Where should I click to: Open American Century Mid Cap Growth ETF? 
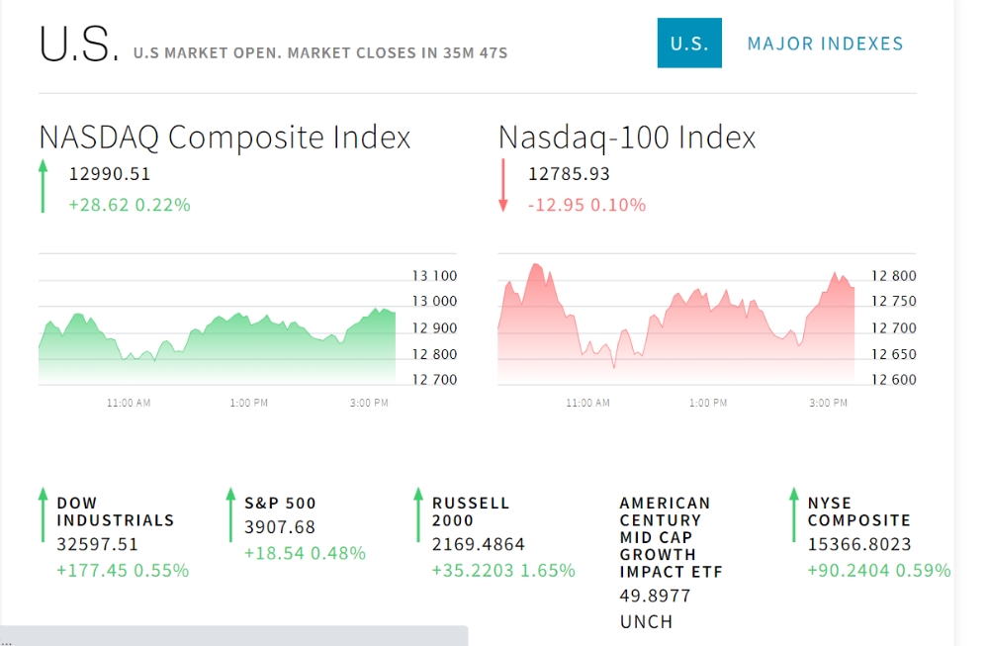click(x=671, y=537)
